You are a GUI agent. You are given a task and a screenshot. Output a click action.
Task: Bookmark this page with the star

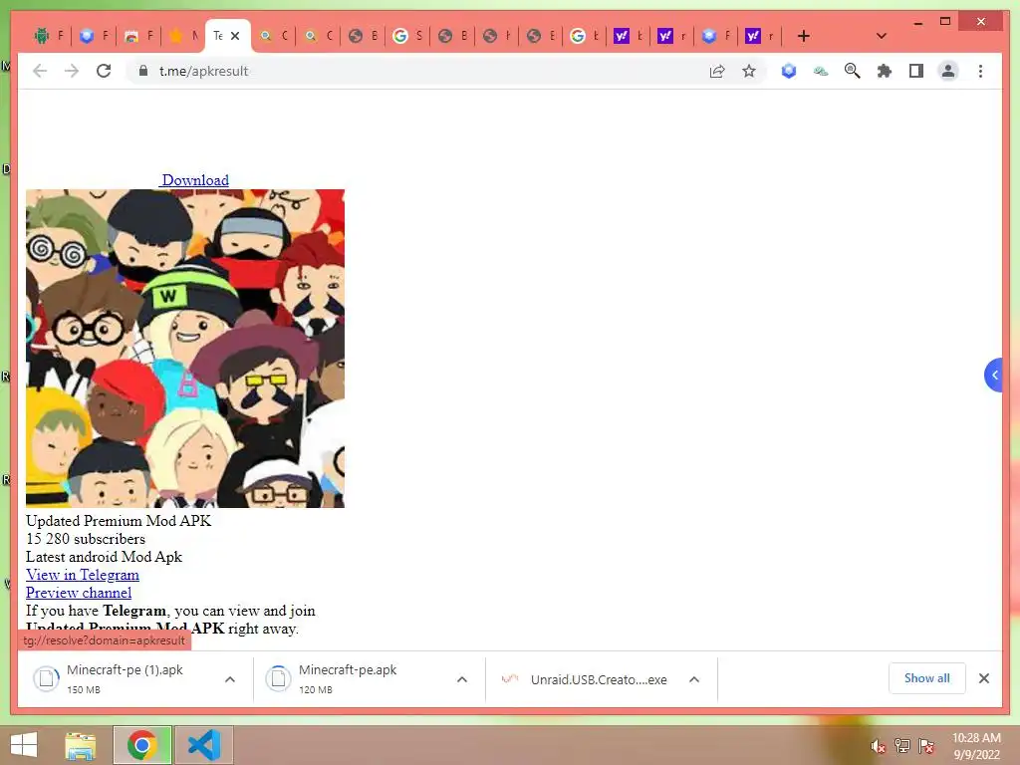[749, 71]
